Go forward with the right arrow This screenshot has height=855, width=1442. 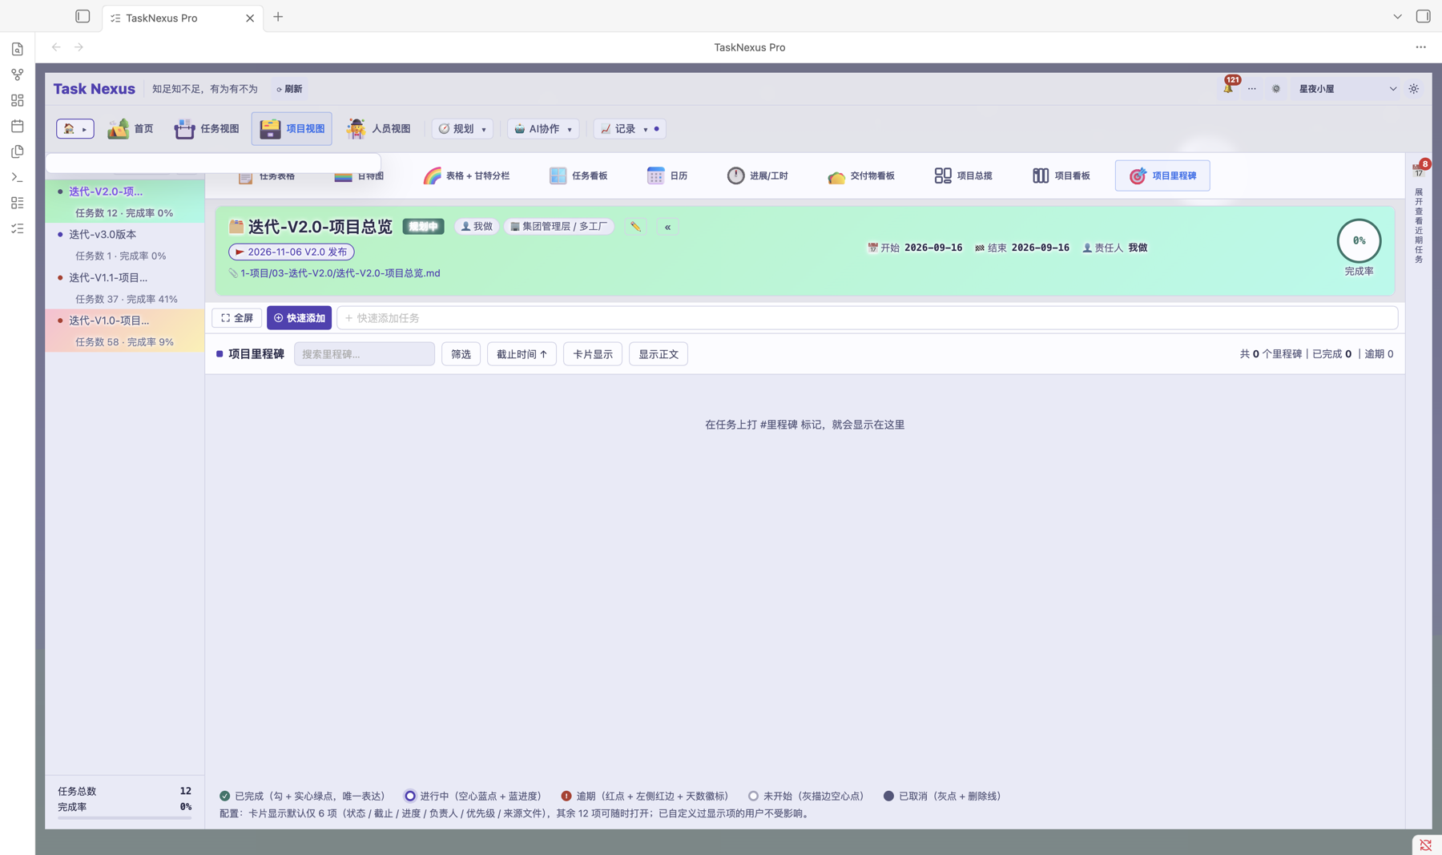pos(79,47)
